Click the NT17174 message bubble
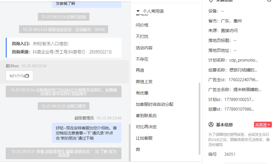277x164 pixels. click(19, 76)
